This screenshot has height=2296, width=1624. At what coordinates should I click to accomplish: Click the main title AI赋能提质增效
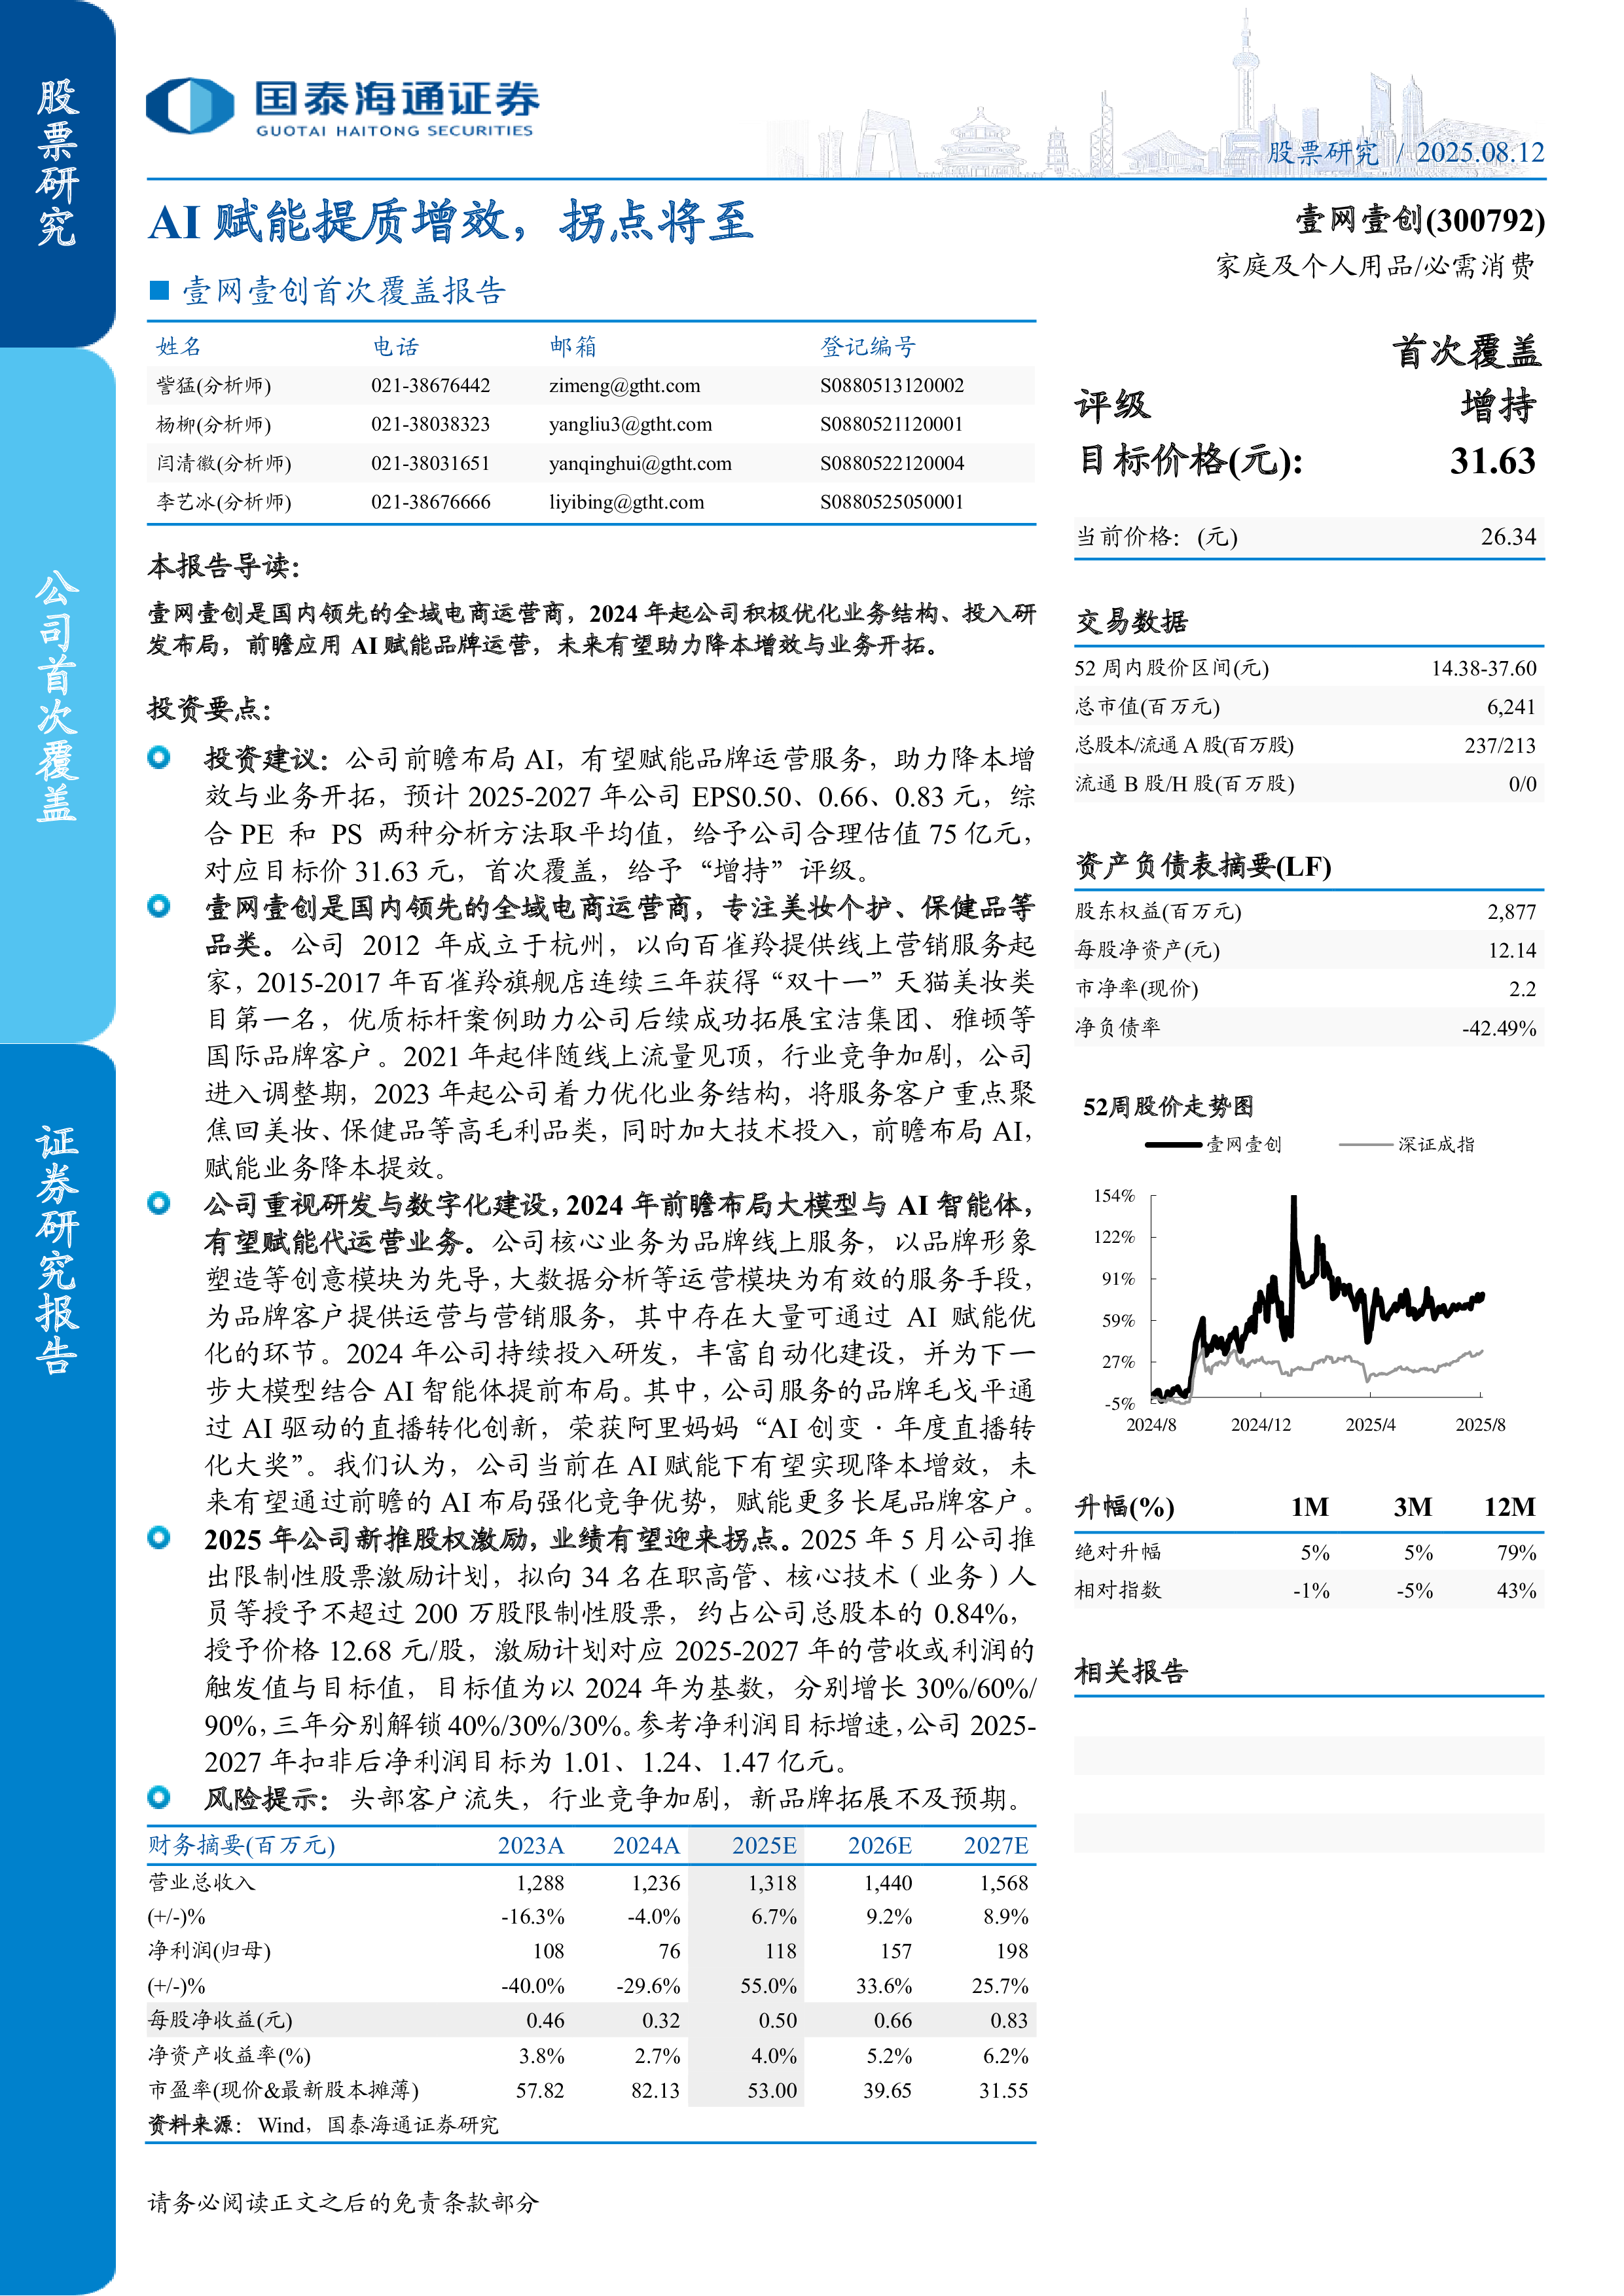coord(450,221)
